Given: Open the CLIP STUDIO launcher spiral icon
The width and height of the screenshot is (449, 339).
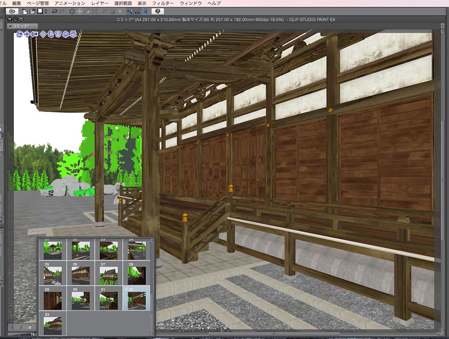Looking at the screenshot, I should click(x=12, y=12).
